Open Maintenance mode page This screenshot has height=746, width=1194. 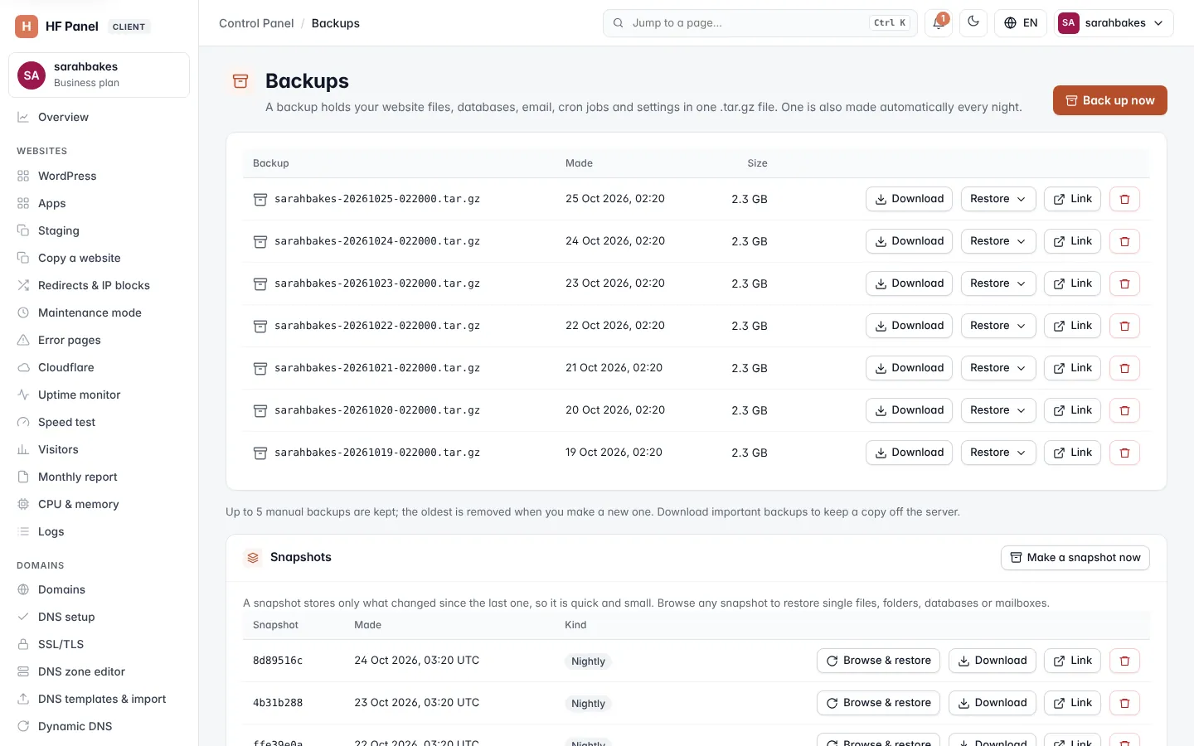(x=99, y=312)
